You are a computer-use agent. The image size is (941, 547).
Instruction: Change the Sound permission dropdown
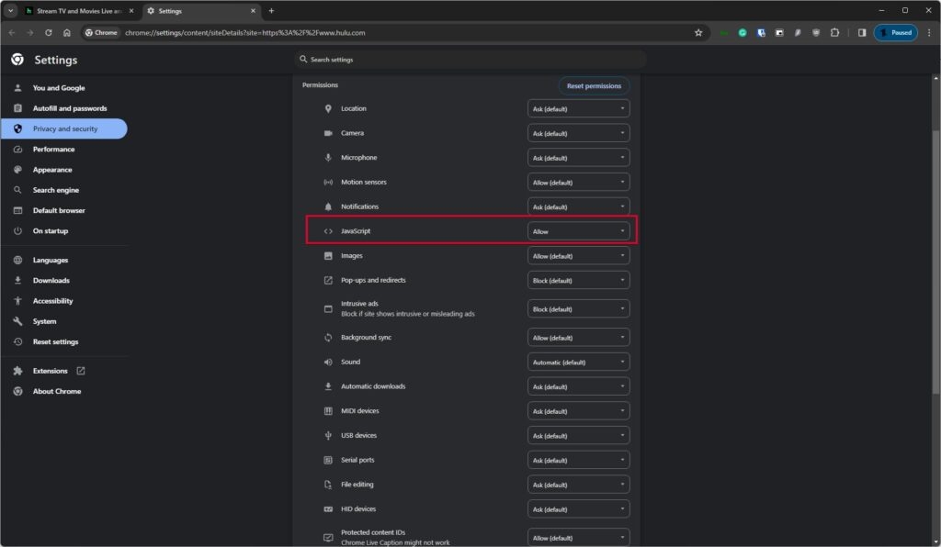[579, 363]
